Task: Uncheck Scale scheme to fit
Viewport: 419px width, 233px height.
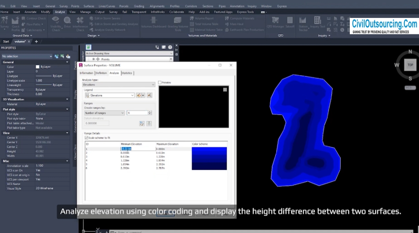Action: [86, 138]
